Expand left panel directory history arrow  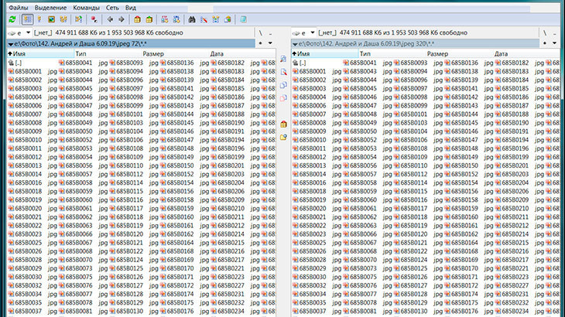click(x=271, y=44)
